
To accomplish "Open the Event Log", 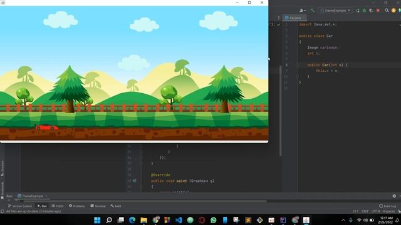I will 388,206.
